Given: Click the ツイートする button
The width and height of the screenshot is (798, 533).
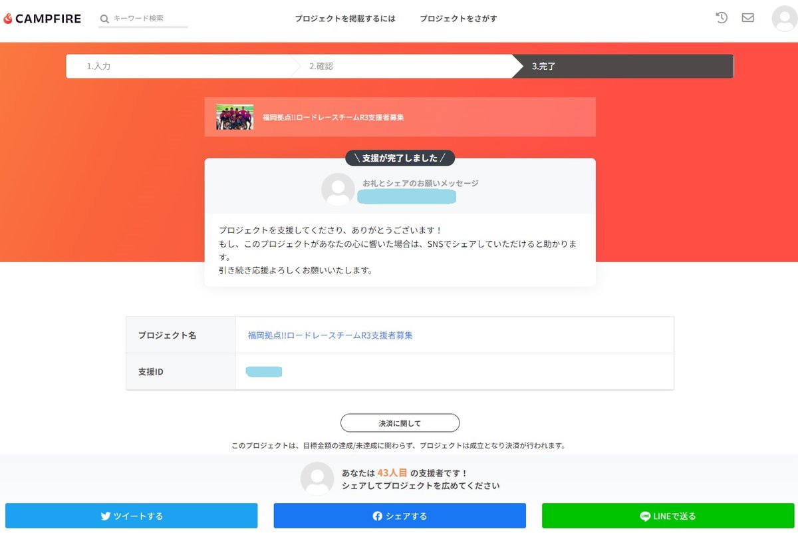Looking at the screenshot, I should (x=132, y=516).
